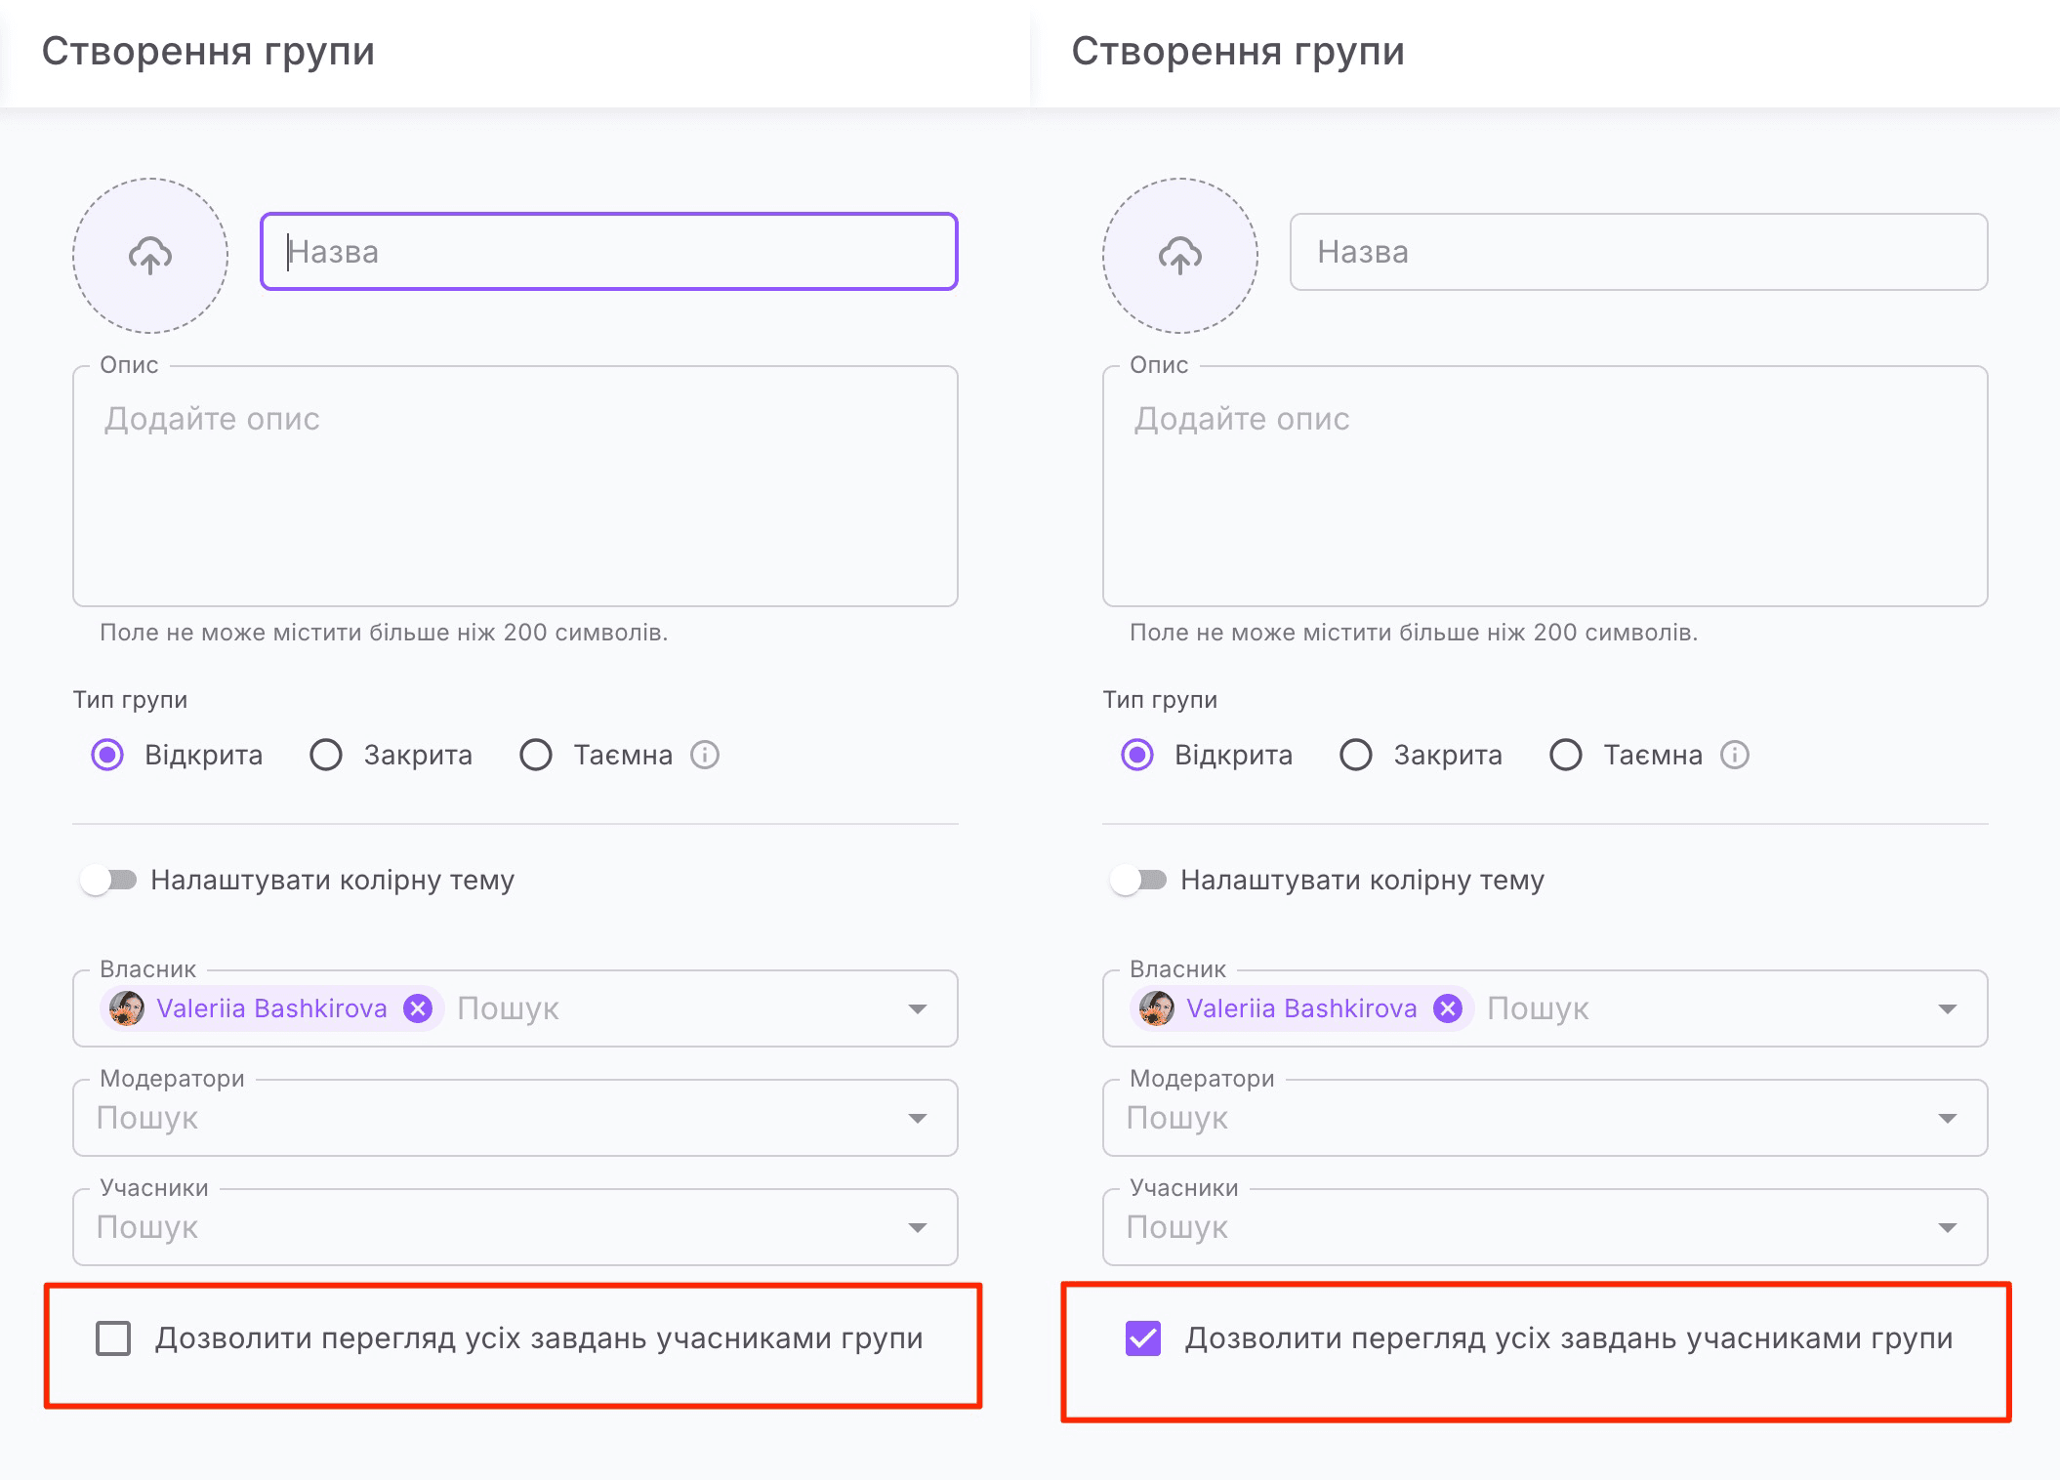Check allow viewing all tasks box, left panel
The width and height of the screenshot is (2060, 1480).
coord(113,1338)
